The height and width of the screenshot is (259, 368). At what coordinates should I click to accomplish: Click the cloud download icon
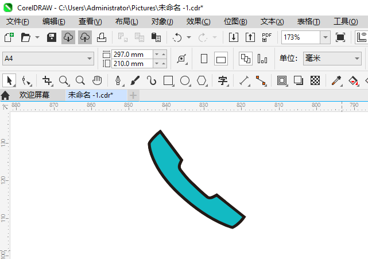pos(68,37)
